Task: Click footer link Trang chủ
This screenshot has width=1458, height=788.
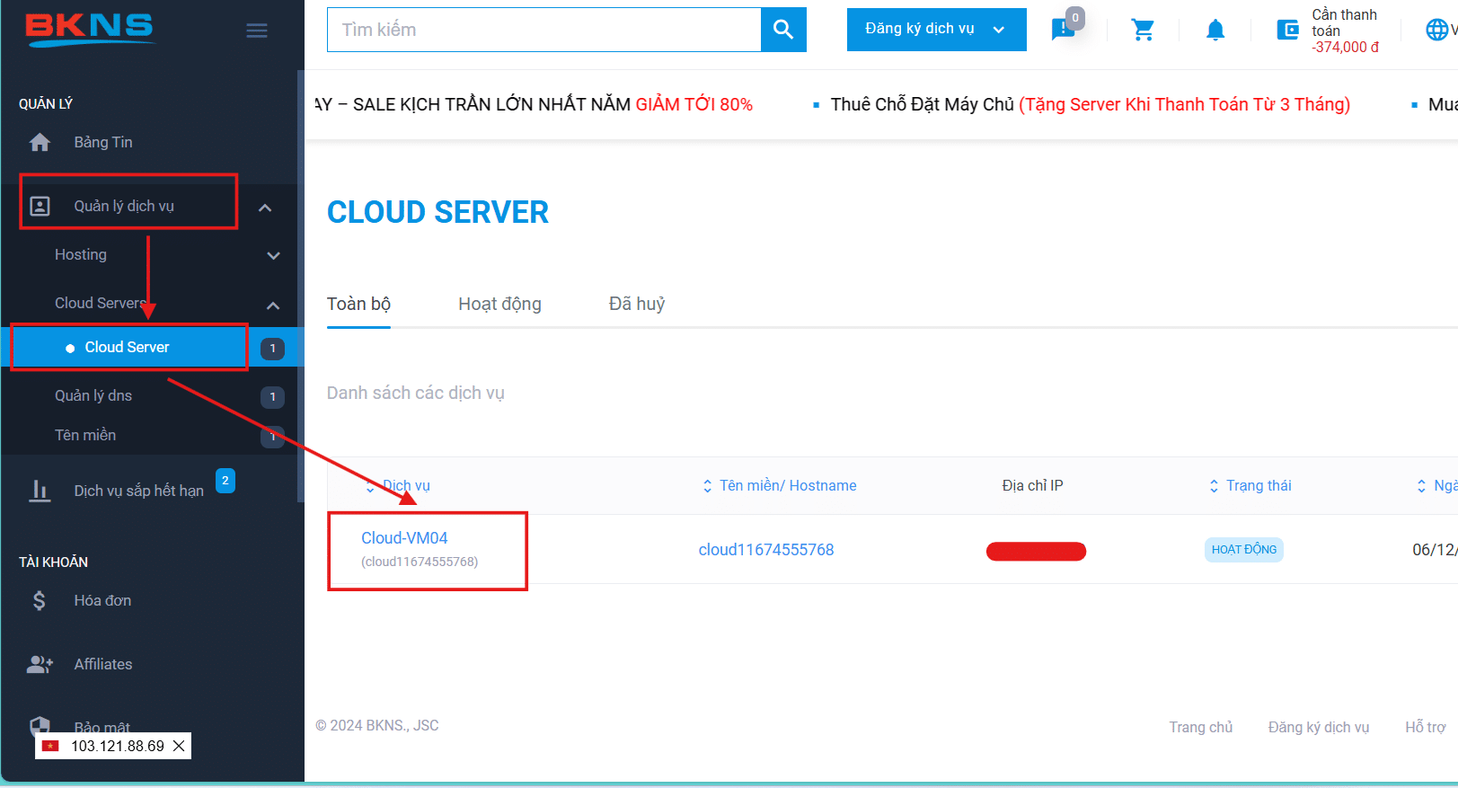Action: pyautogui.click(x=1201, y=727)
